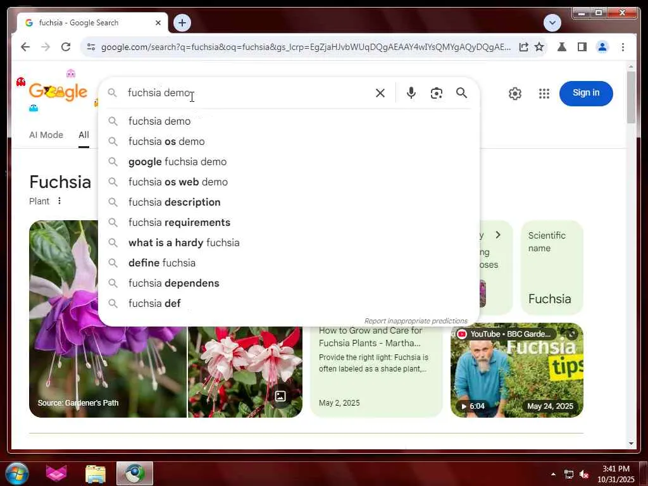
Task: Click inside the fuchsia demo search field
Action: pyautogui.click(x=248, y=93)
